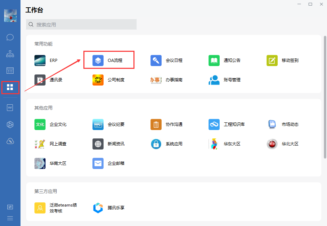Open the organization structure sidebar tab

pos(10,54)
